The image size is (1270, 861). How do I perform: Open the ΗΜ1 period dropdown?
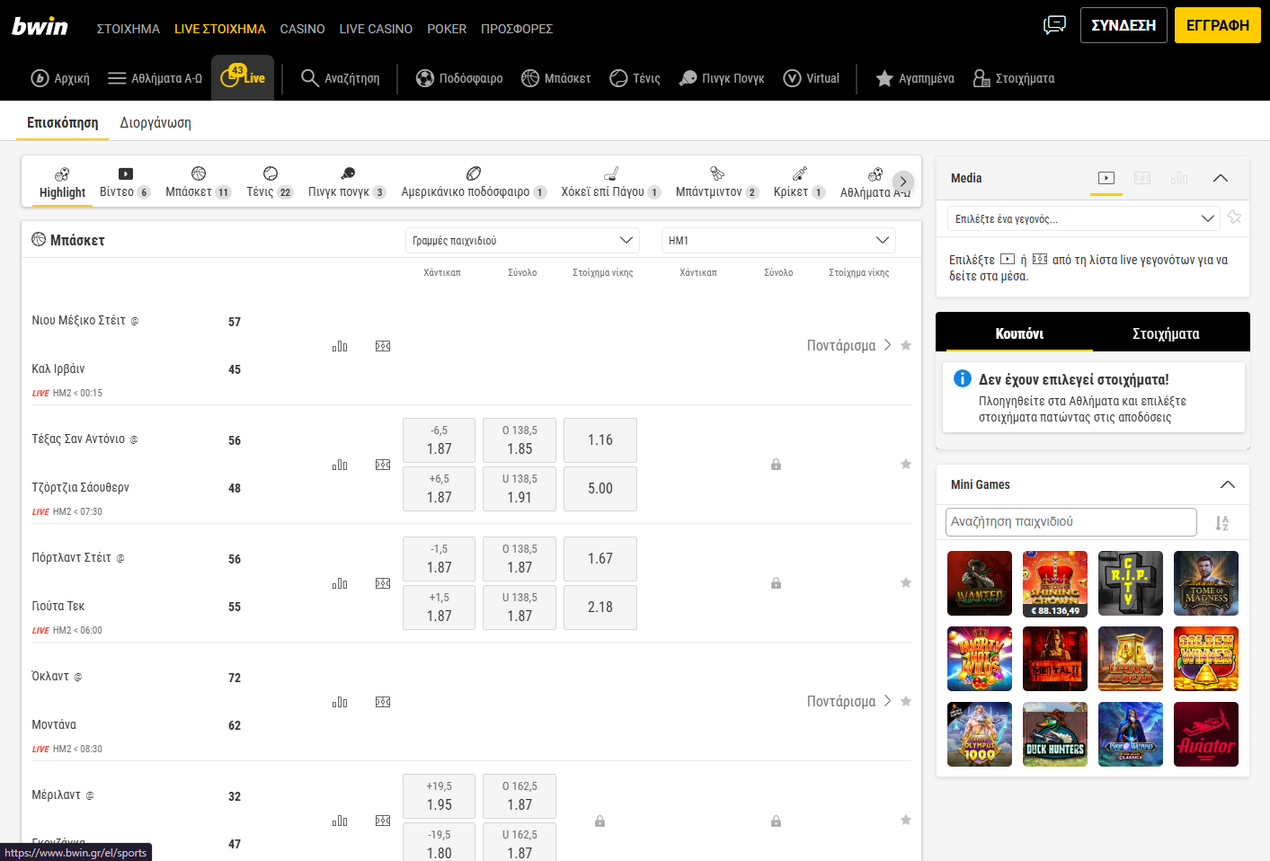point(778,240)
